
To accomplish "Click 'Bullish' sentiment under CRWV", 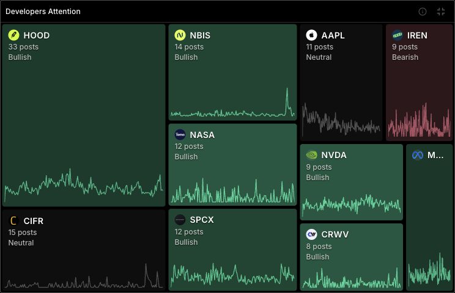I will coord(317,257).
